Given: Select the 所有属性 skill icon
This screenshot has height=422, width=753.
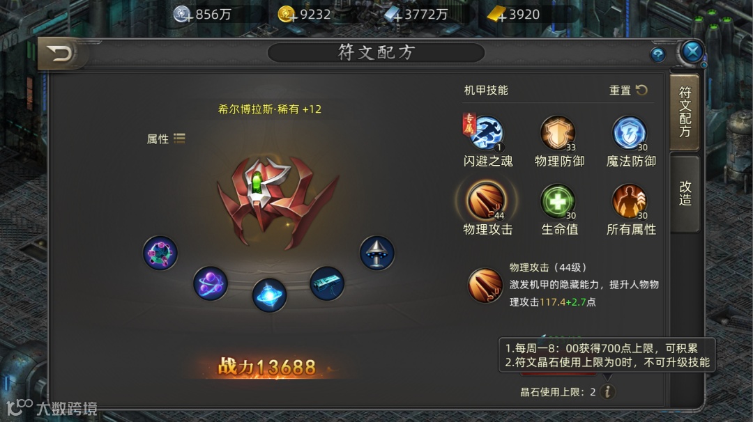Looking at the screenshot, I should pyautogui.click(x=630, y=201).
